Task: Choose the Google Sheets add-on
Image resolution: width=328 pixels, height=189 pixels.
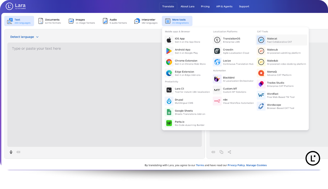Action: click(x=188, y=112)
